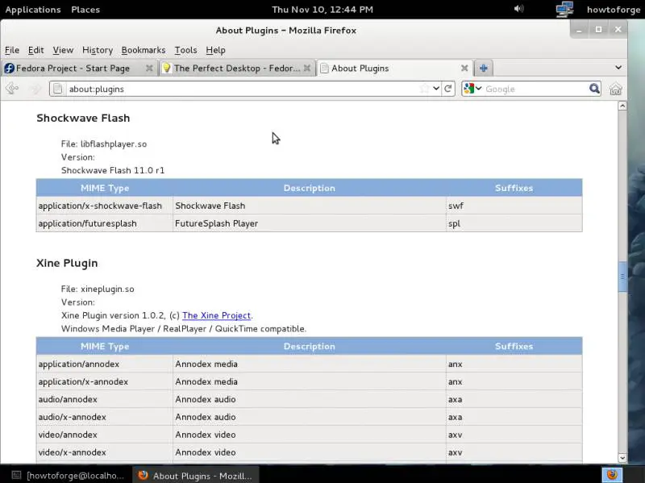Open the View menu
Screen dimensions: 645x483
[x=63, y=50]
